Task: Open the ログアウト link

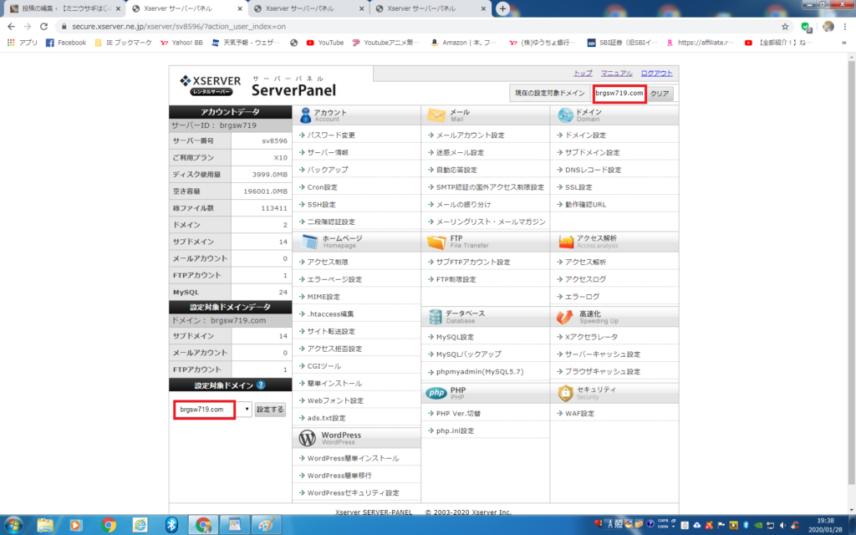Action: 656,74
